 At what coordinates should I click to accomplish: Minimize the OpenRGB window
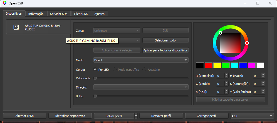(x=245, y=3)
